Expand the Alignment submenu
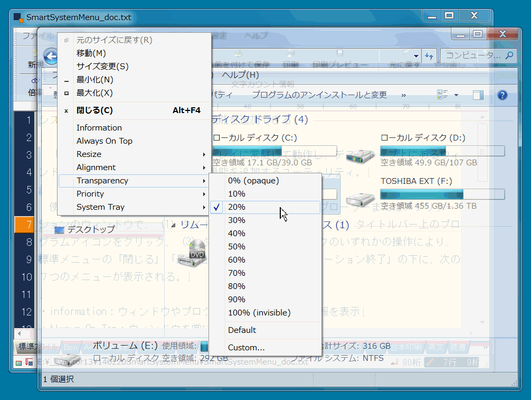531x400 pixels. click(x=134, y=167)
